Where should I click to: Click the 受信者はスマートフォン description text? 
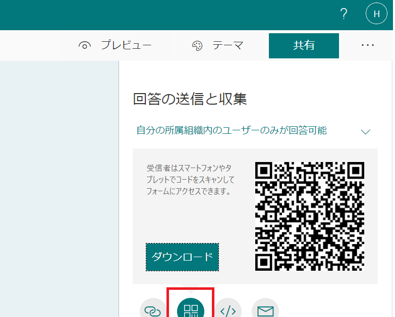191,180
